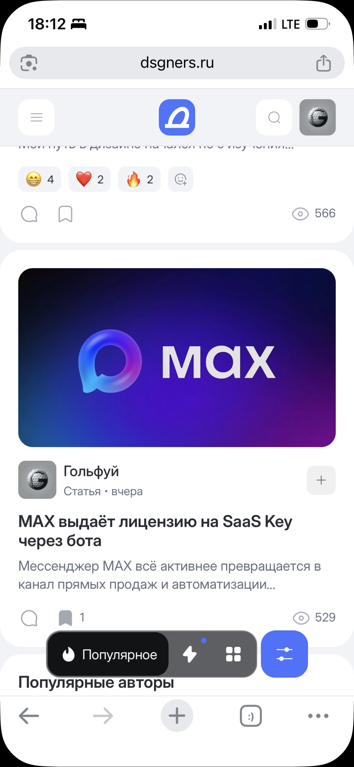Image resolution: width=354 pixels, height=767 pixels.
Task: Open the hamburger menu
Action: [36, 117]
